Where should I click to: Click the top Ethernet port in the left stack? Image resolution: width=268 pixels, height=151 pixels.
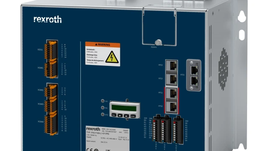pyautogui.click(x=172, y=65)
